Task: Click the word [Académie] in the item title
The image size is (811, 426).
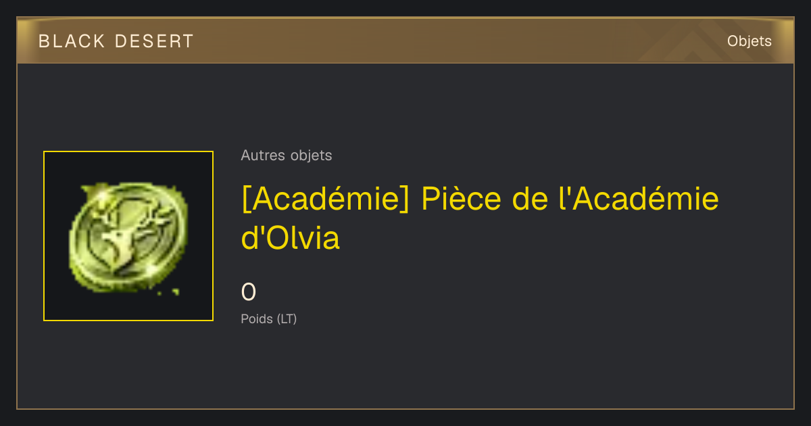Action: click(x=326, y=199)
